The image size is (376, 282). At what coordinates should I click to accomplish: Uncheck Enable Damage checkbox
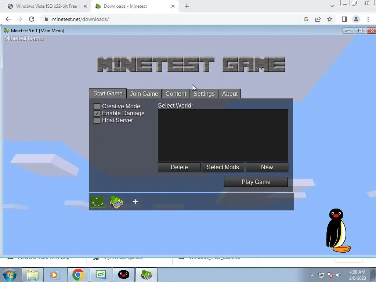pyautogui.click(x=97, y=113)
